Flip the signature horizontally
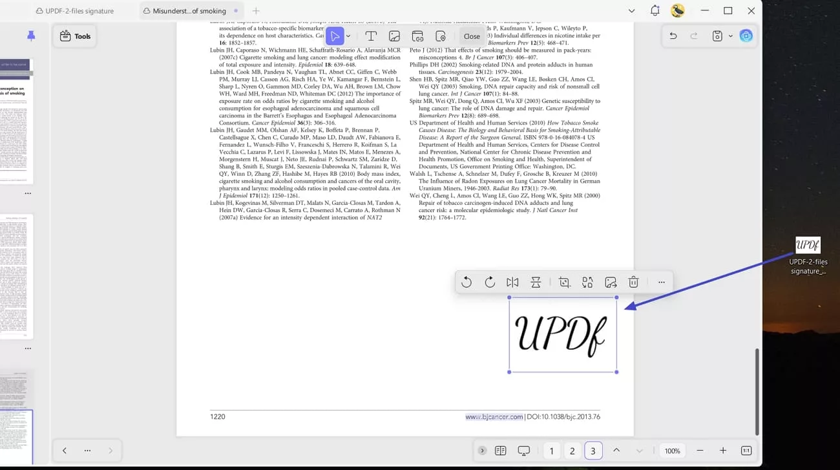 tap(512, 282)
